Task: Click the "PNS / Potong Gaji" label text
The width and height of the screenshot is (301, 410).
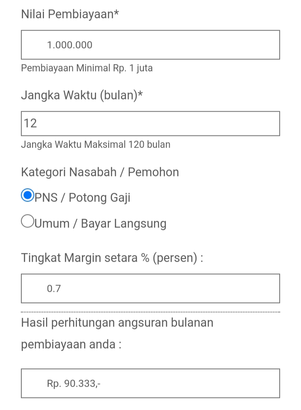Action: 83,197
